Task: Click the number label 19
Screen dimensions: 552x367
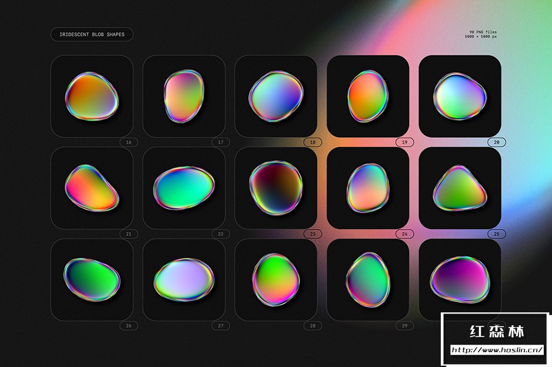Action: coord(404,142)
